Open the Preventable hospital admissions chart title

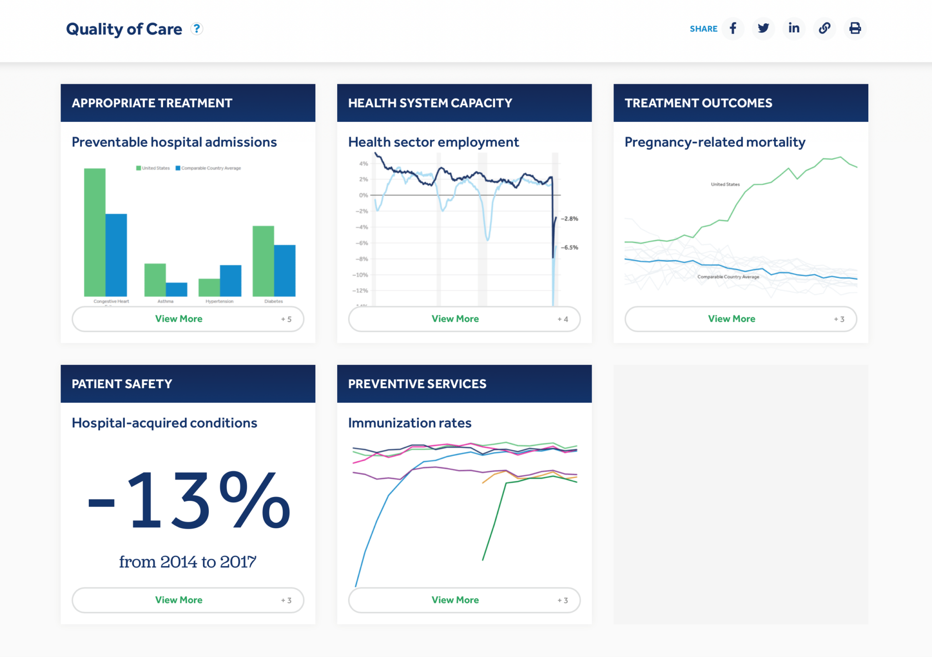point(174,142)
